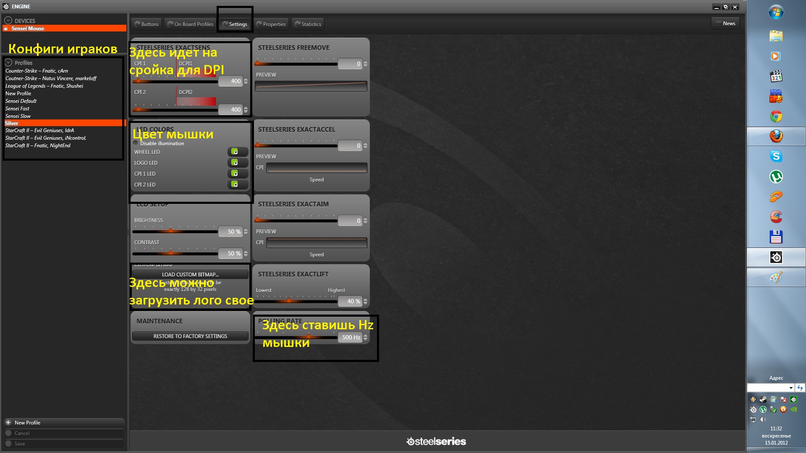Open the WHEEL LED color dropdown
This screenshot has width=806, height=453.
pyautogui.click(x=238, y=152)
